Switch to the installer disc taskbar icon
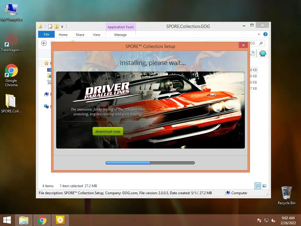301x226 pixels. coord(60,220)
